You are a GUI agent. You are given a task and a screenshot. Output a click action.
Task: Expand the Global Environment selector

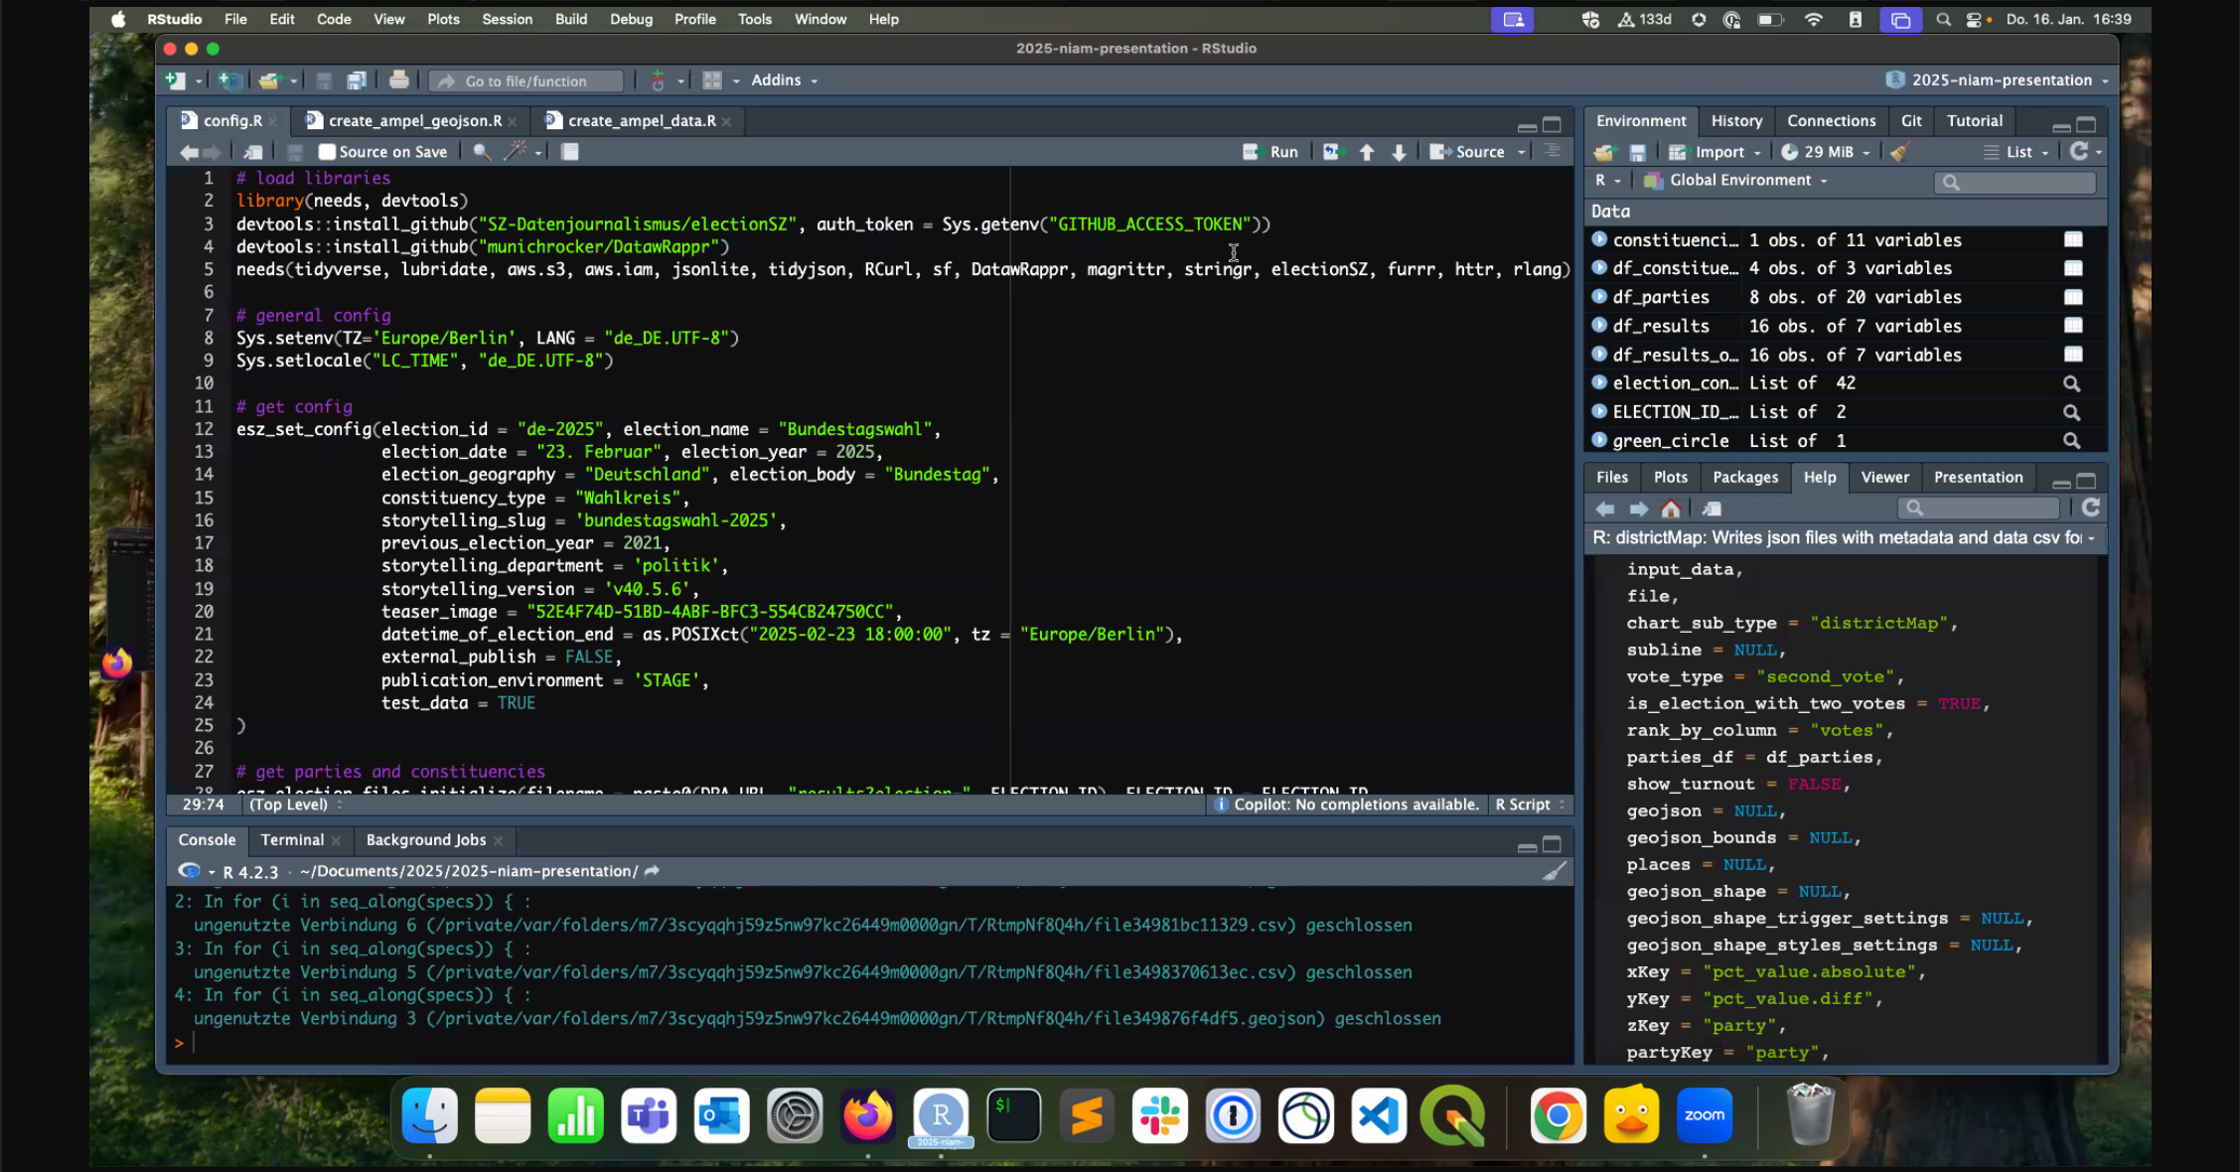click(1738, 181)
